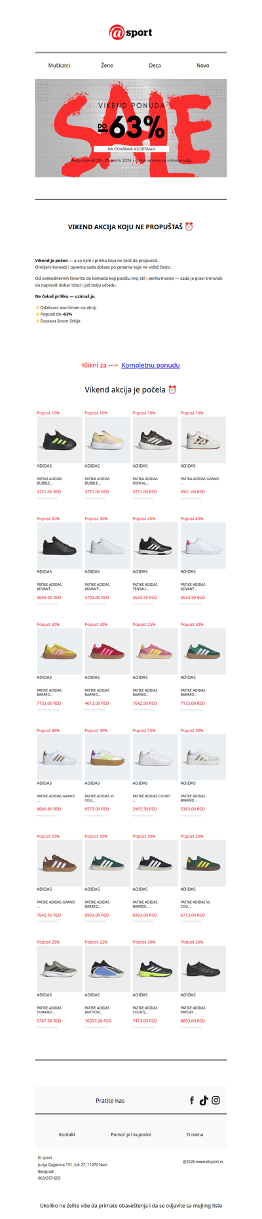Open the black shoe image under Popust 50%
The height and width of the screenshot is (1219, 262).
(59, 545)
